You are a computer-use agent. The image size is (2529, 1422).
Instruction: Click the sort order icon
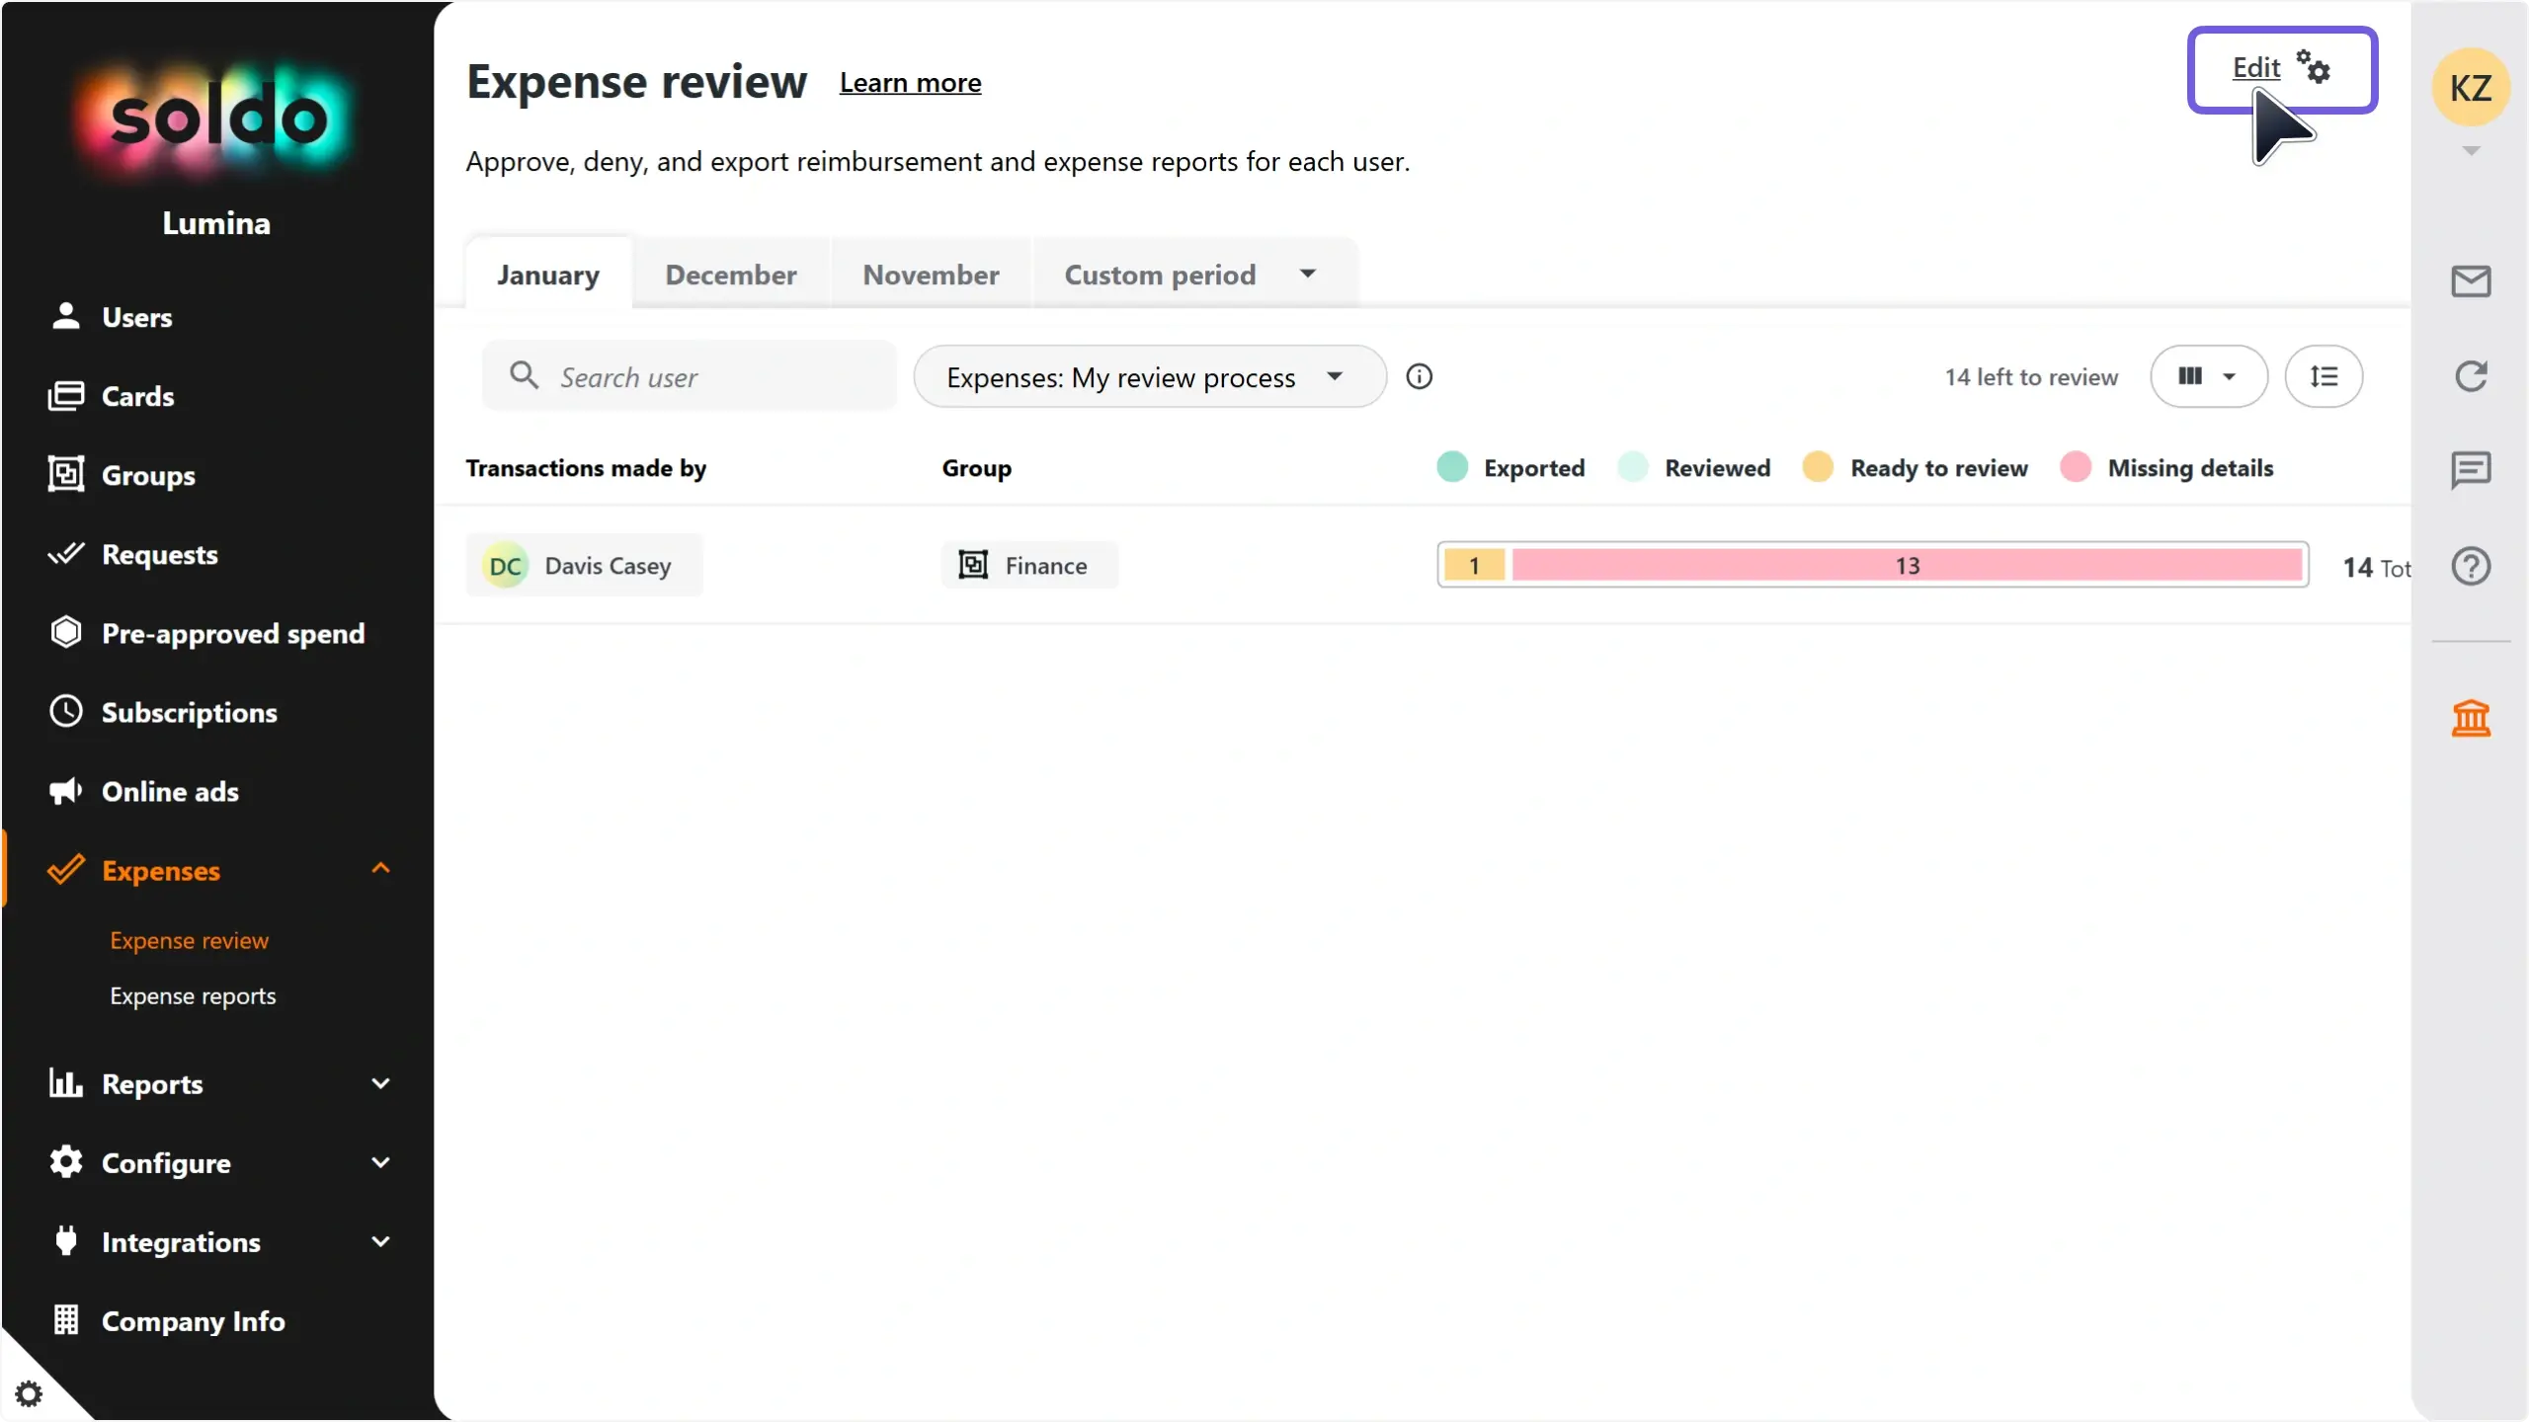[2325, 376]
